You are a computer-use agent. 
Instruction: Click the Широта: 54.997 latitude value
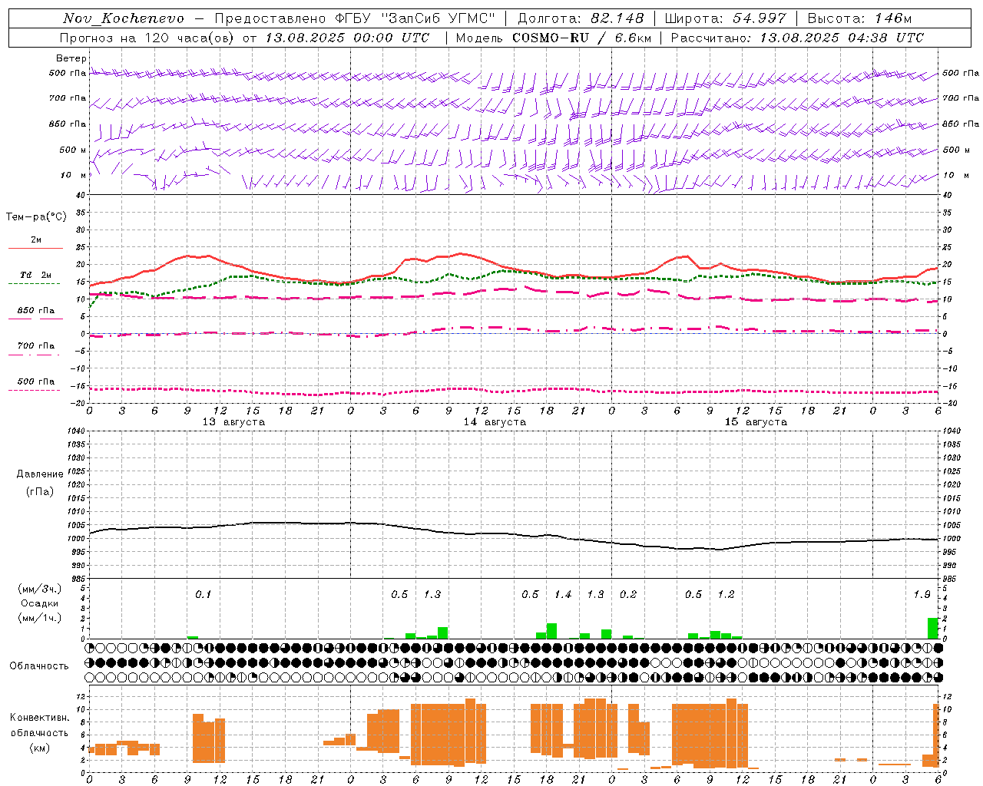[725, 18]
